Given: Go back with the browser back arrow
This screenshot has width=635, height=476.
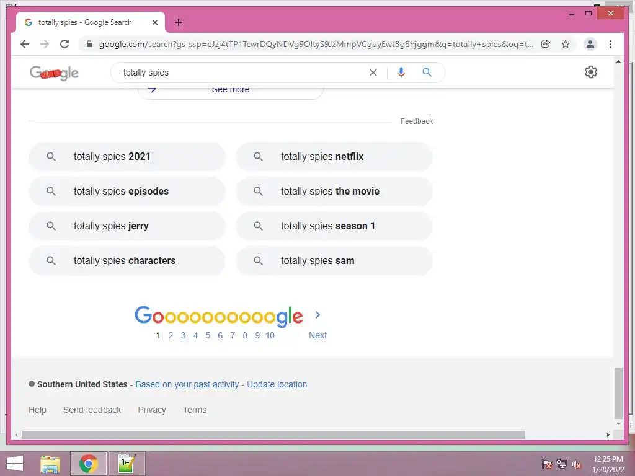Looking at the screenshot, I should click(25, 44).
